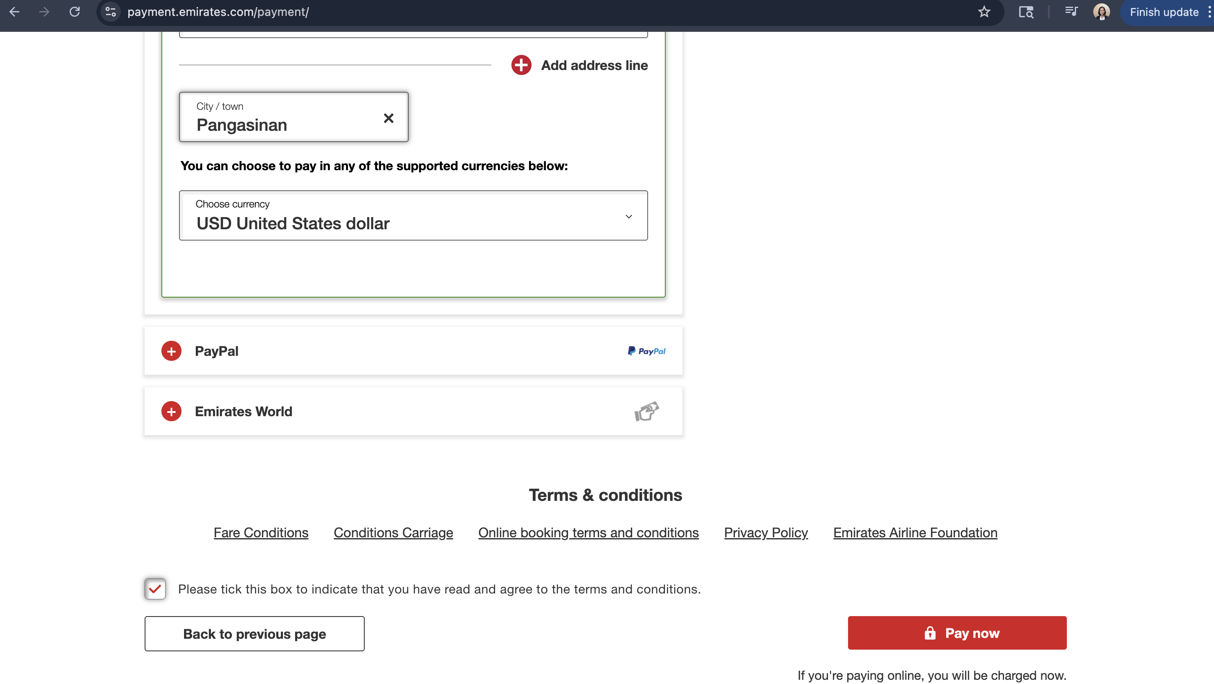Click the Emirates World hand-cash icon
The image size is (1214, 684).
(646, 411)
